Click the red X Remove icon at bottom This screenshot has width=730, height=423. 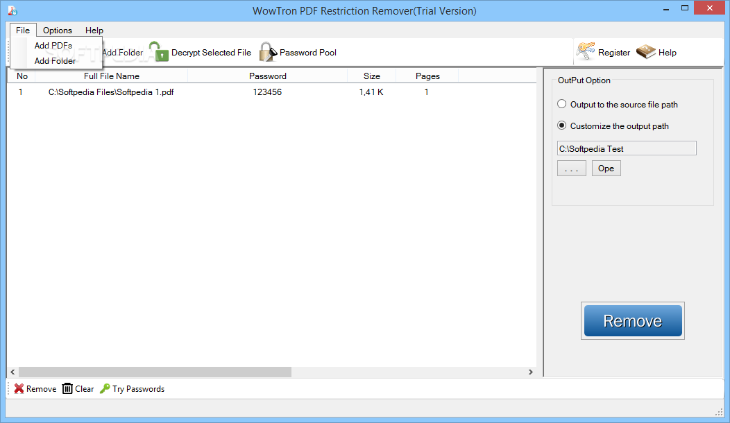[x=19, y=388]
